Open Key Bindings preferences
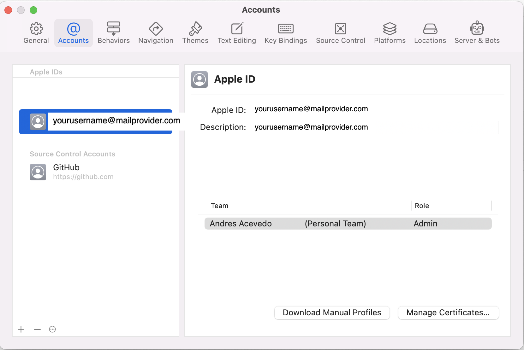Image resolution: width=524 pixels, height=350 pixels. pyautogui.click(x=286, y=33)
